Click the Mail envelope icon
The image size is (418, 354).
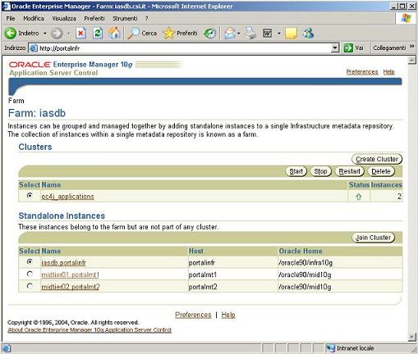(x=230, y=34)
